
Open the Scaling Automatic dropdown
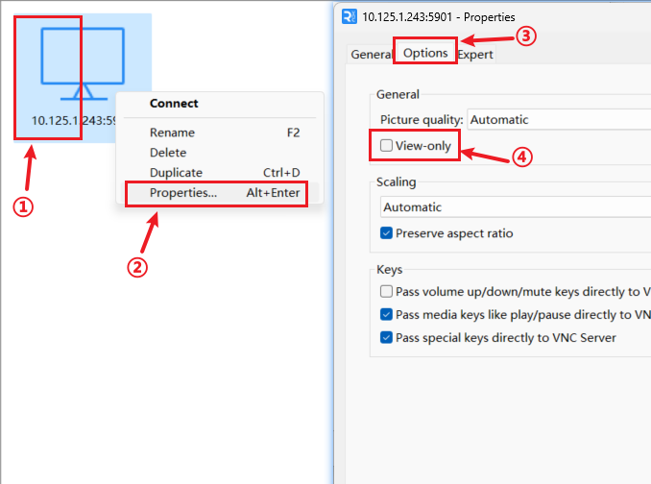click(516, 207)
